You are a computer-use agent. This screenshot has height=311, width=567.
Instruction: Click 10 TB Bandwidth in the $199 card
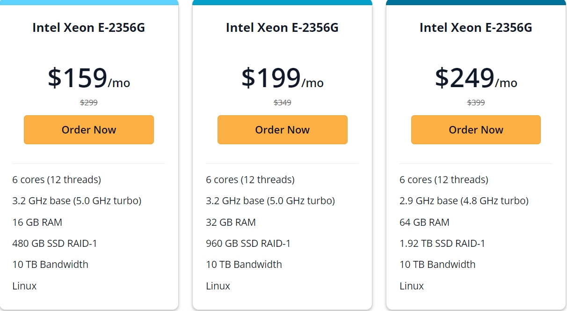244,265
